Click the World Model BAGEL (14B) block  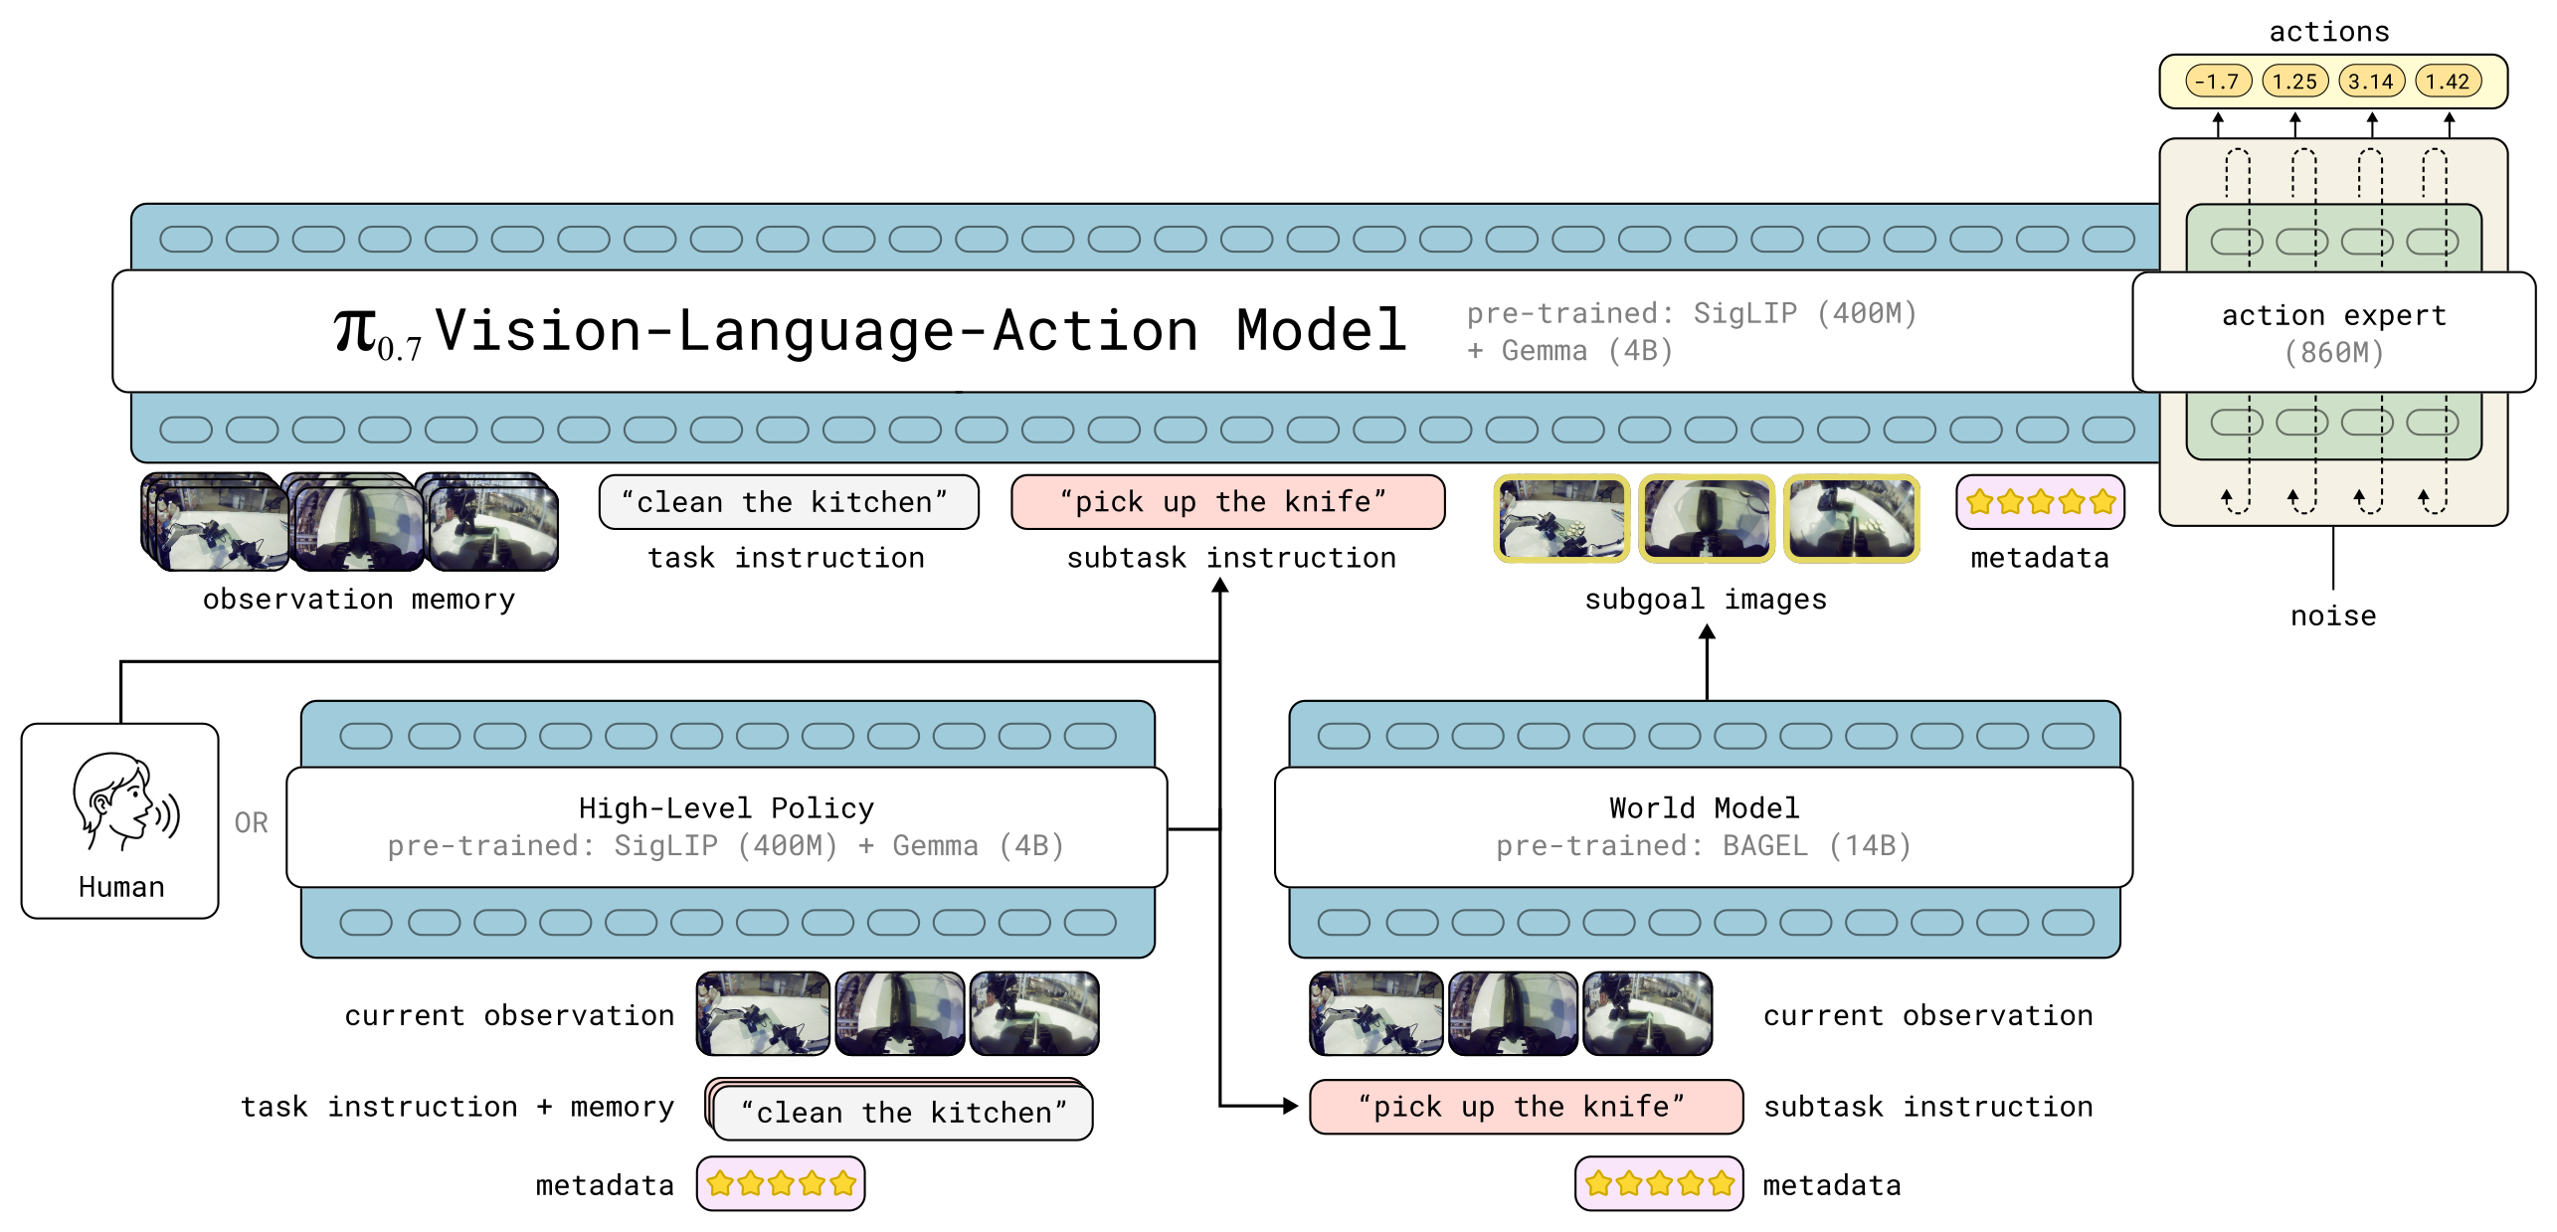tap(1704, 827)
